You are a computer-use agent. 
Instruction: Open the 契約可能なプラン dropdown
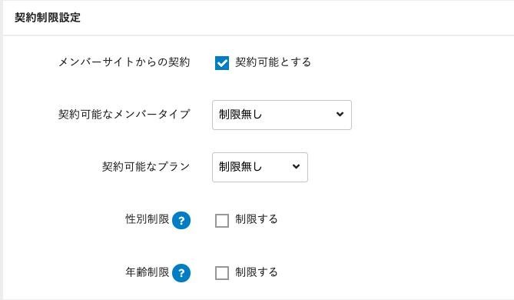coord(260,167)
